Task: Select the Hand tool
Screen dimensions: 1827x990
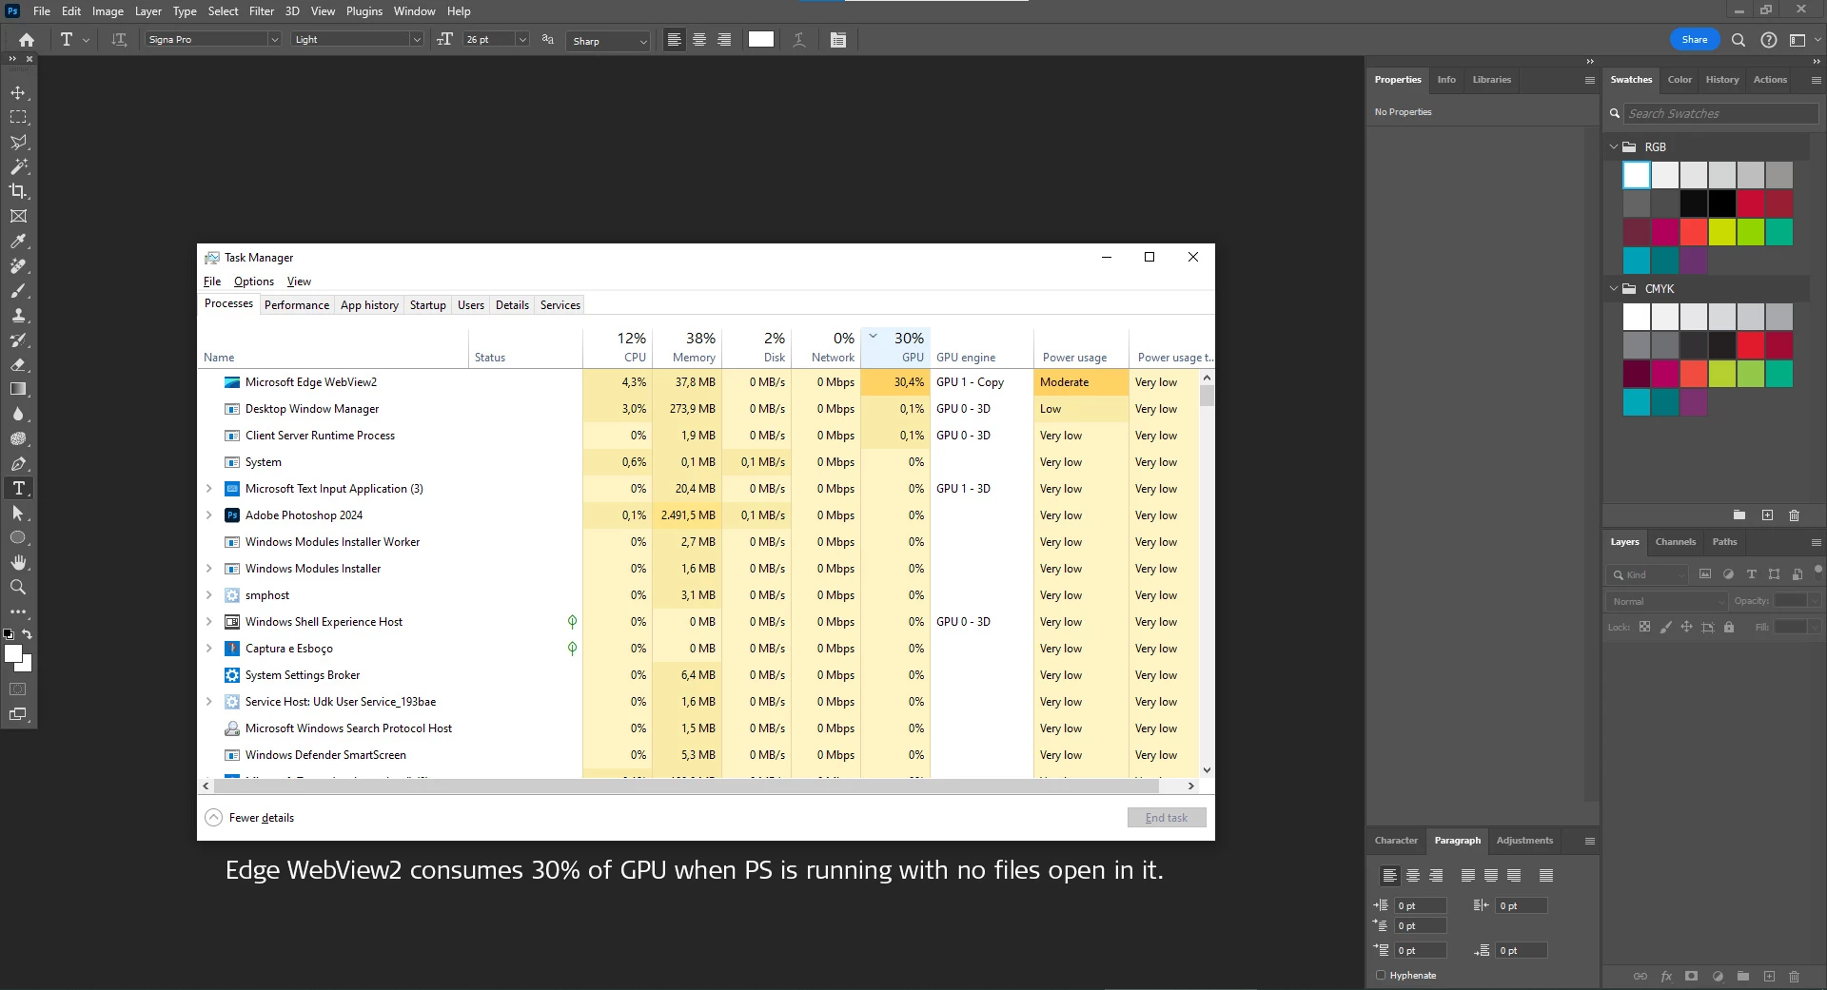Action: [x=18, y=562]
